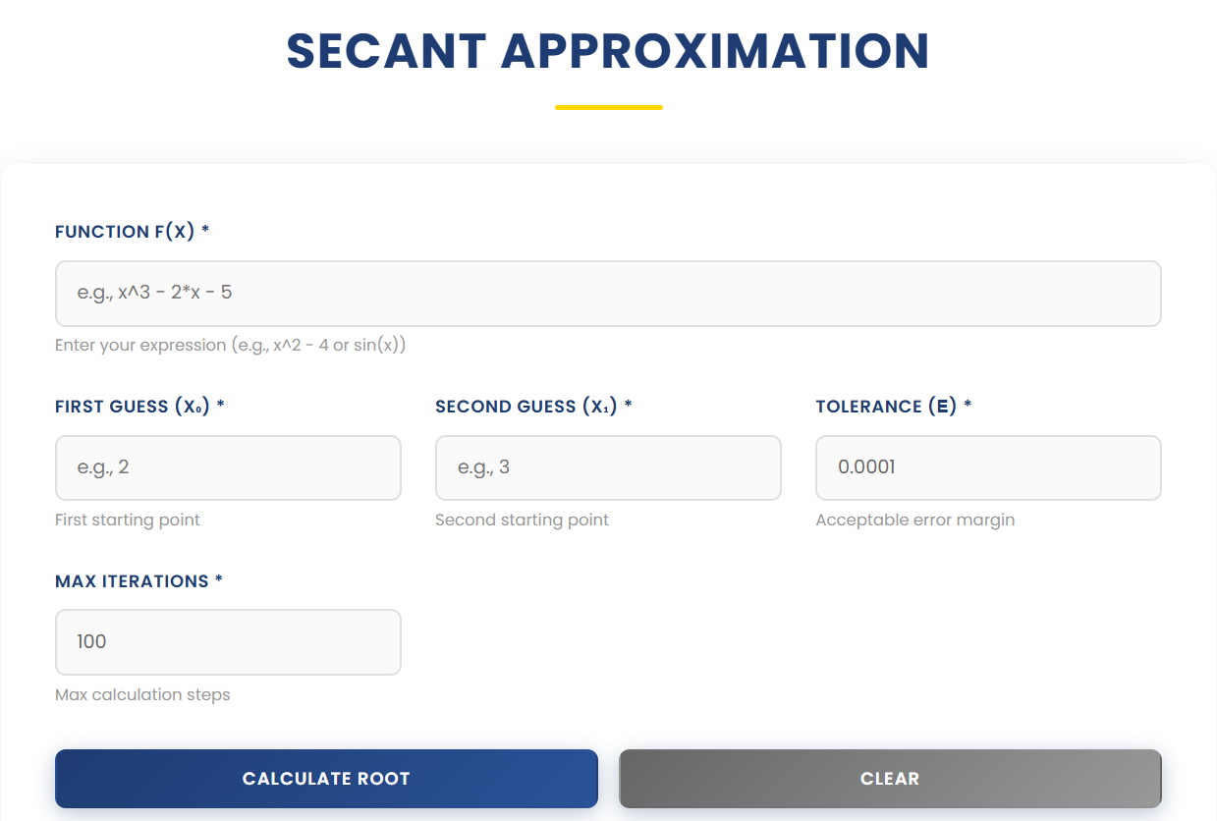
Task: Select the First Guess (X₀) input box
Action: (x=228, y=467)
